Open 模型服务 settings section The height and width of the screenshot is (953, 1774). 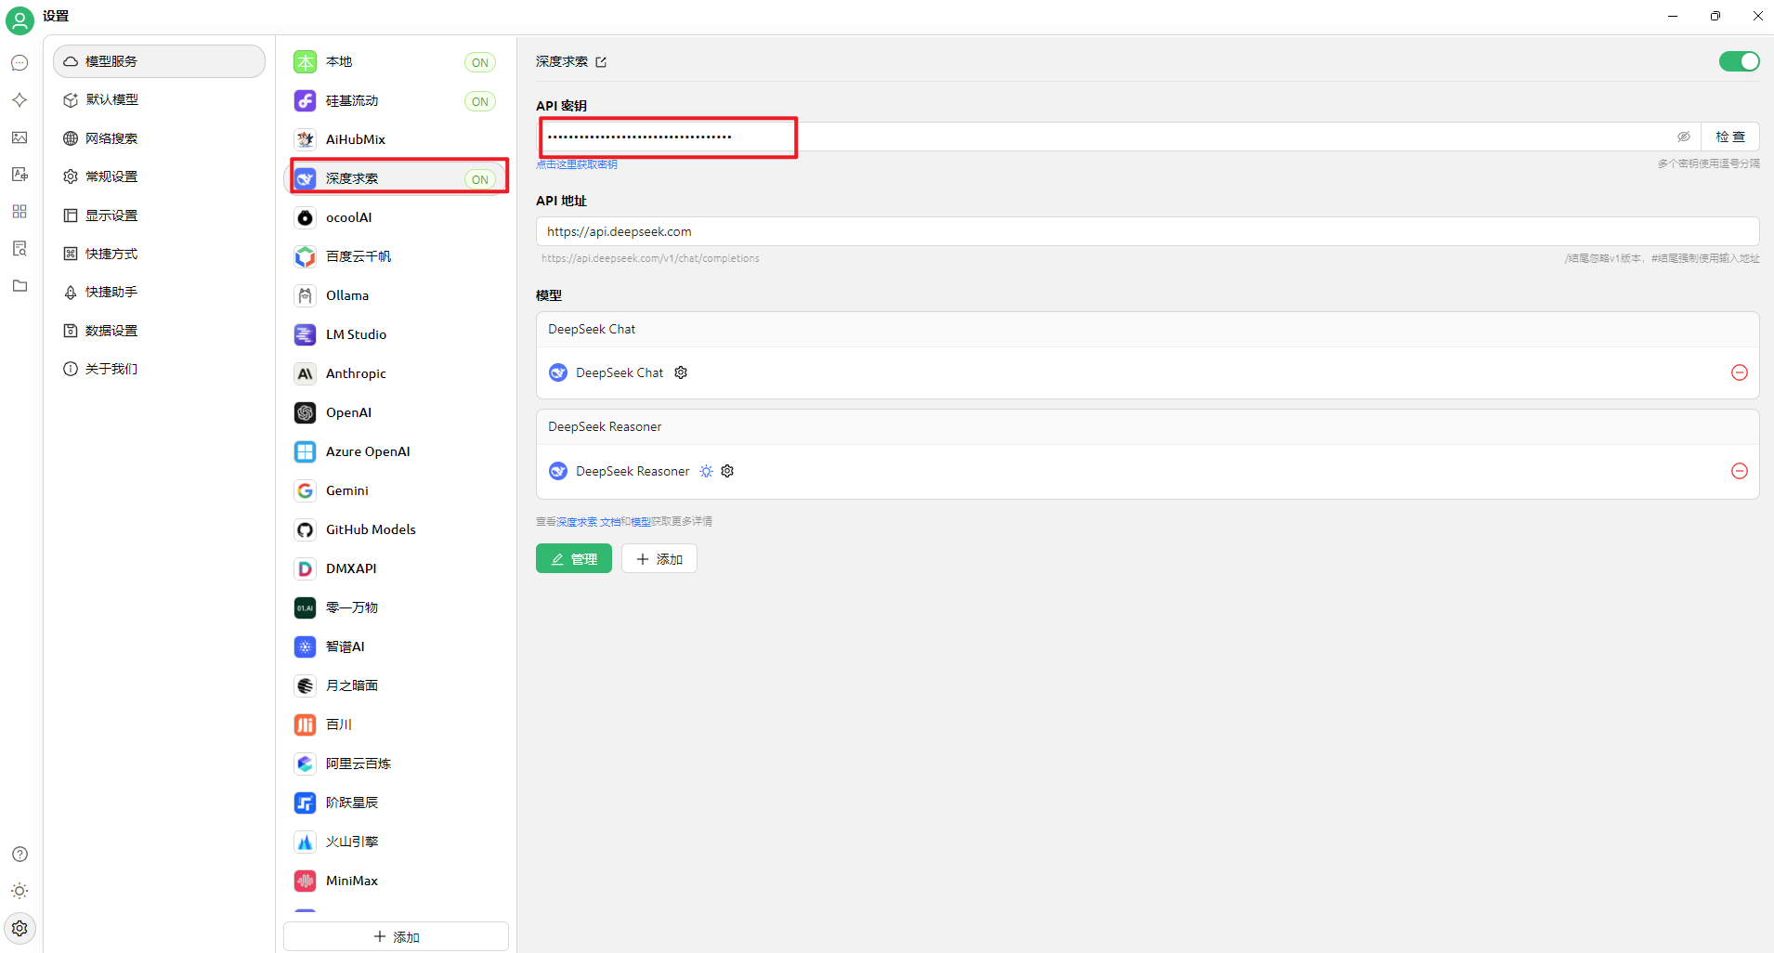[159, 61]
